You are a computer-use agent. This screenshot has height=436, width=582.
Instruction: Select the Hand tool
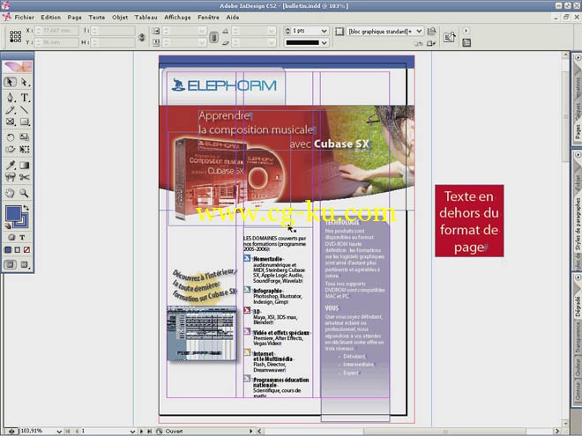[11, 193]
